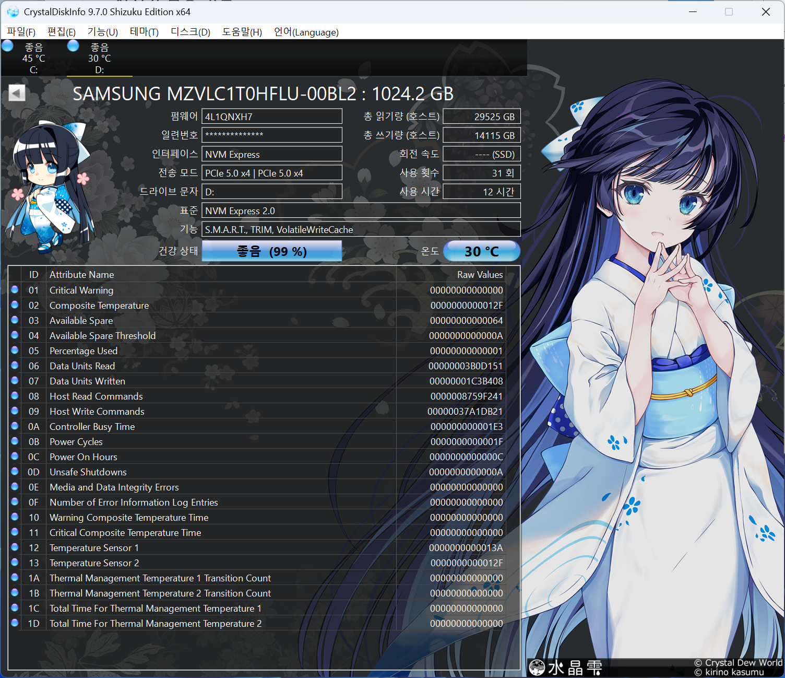Click status dot for Host Write Commands
The height and width of the screenshot is (678, 785).
(15, 411)
